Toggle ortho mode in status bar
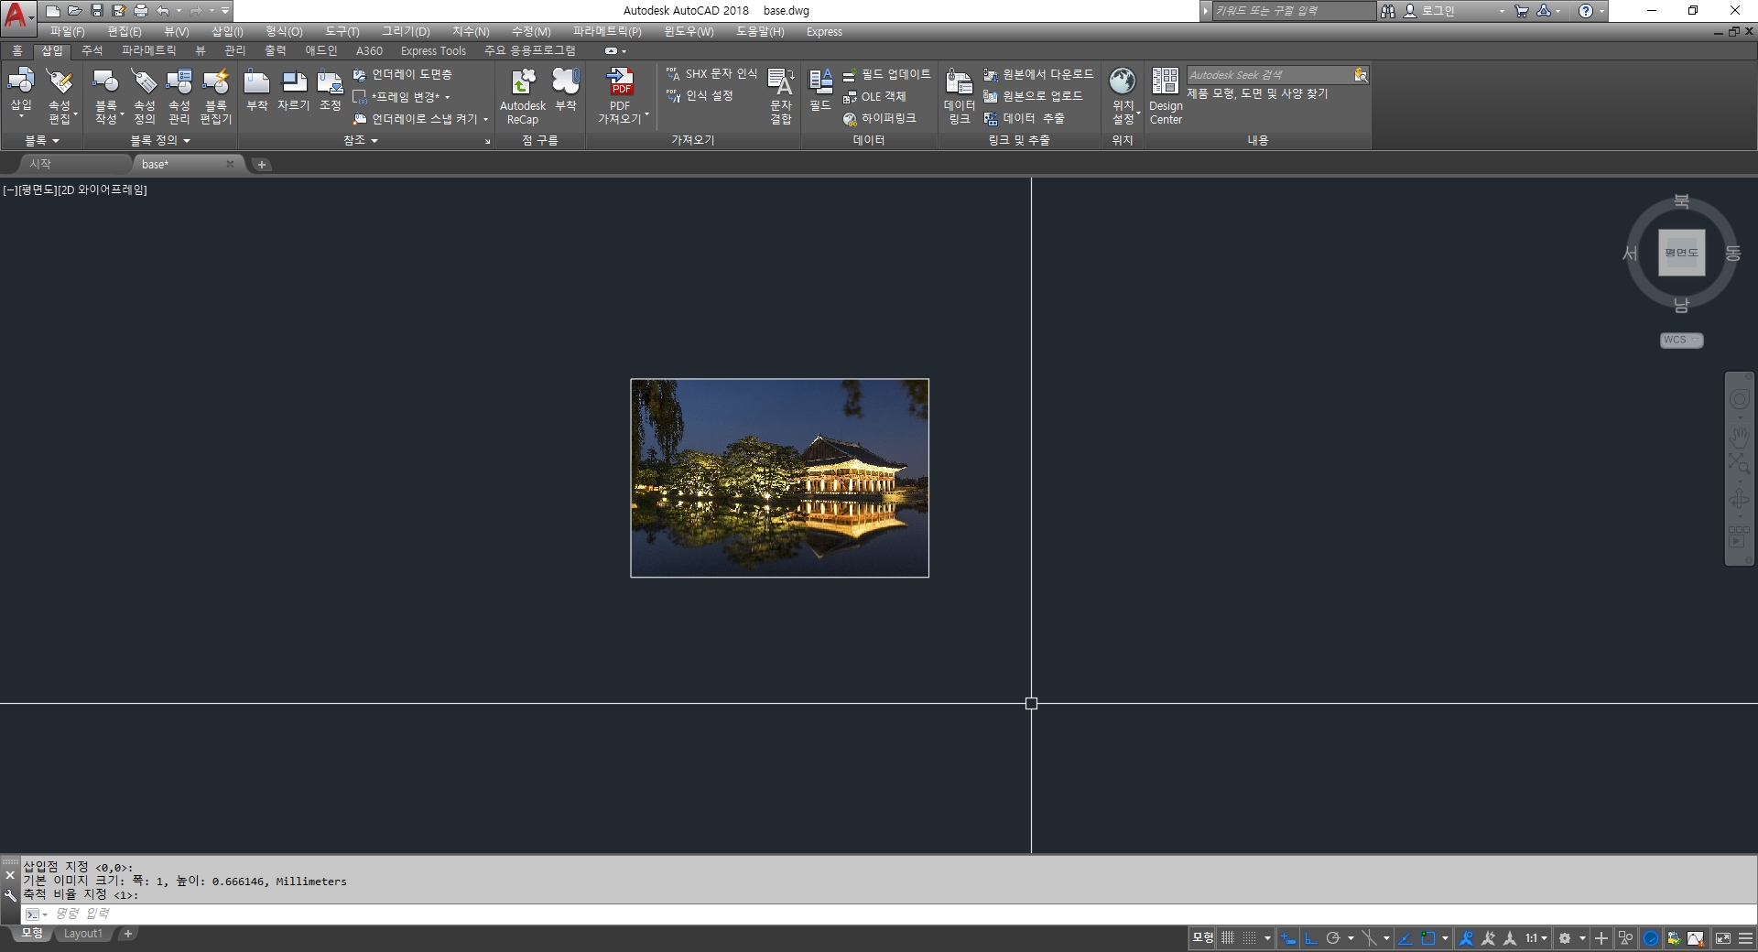Screen dimensions: 1758x952 (1311, 938)
